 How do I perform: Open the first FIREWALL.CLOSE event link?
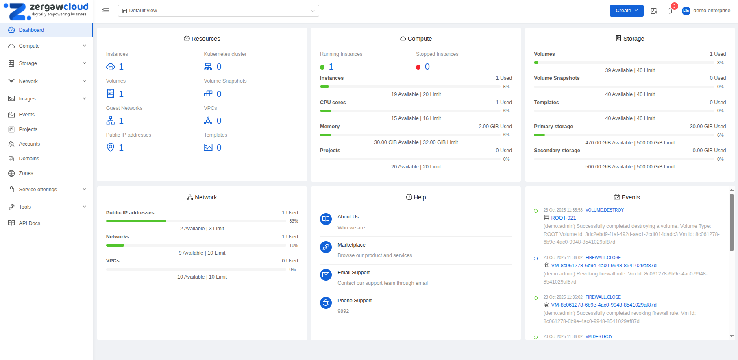pos(603,258)
